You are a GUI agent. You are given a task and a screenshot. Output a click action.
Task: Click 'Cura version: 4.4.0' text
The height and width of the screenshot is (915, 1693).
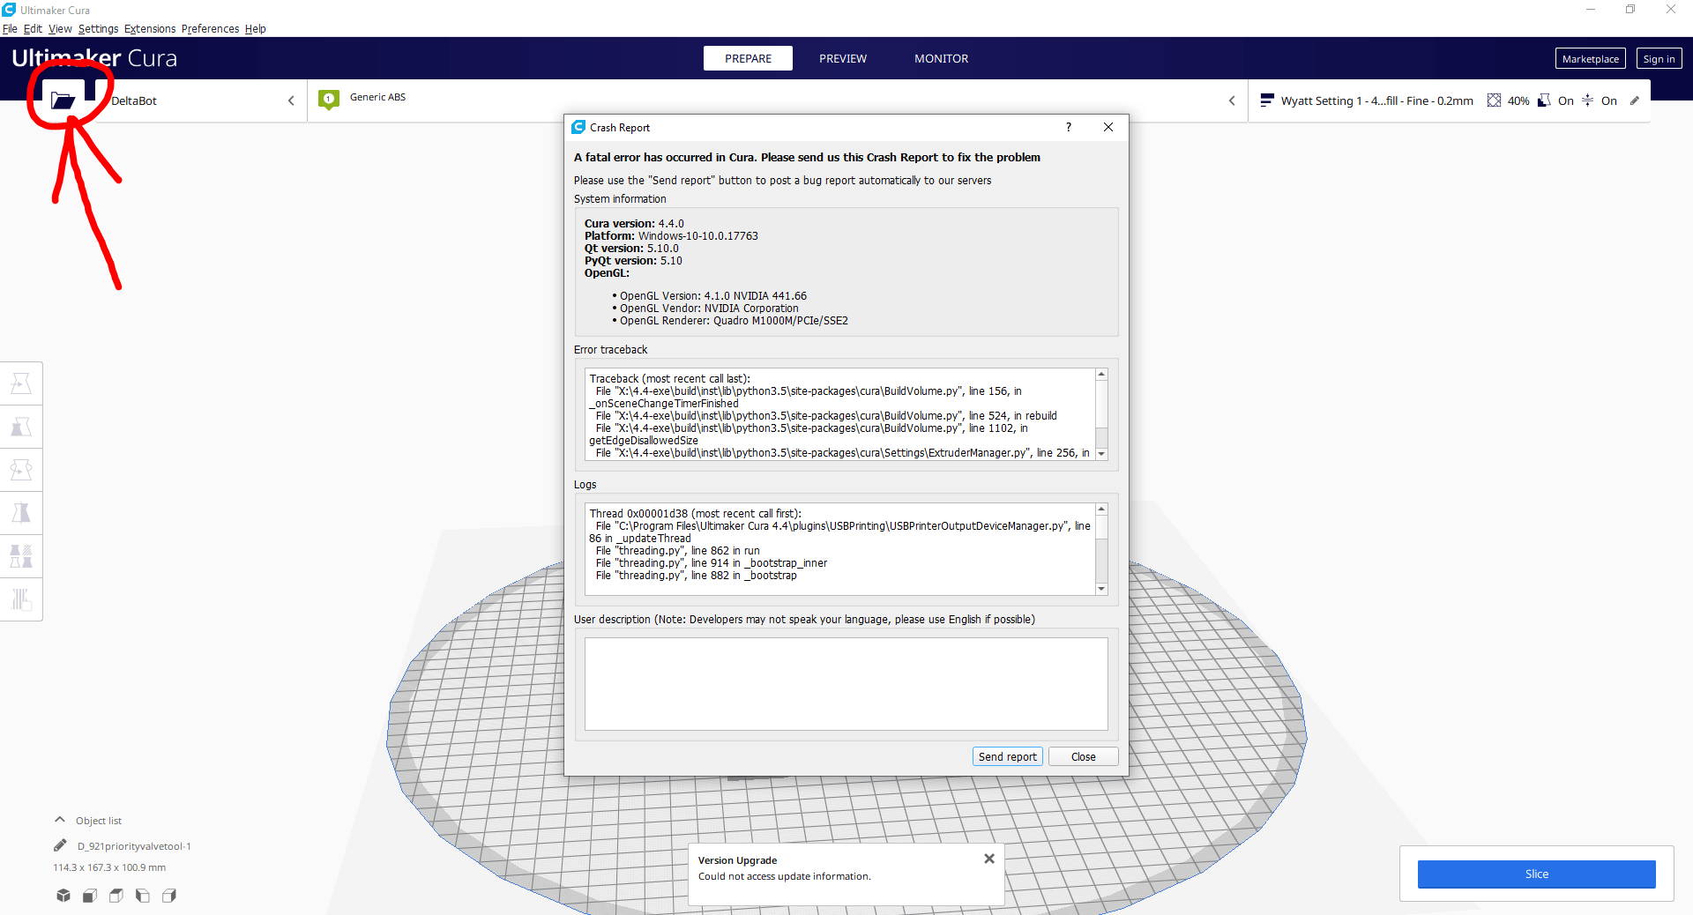[x=634, y=224]
